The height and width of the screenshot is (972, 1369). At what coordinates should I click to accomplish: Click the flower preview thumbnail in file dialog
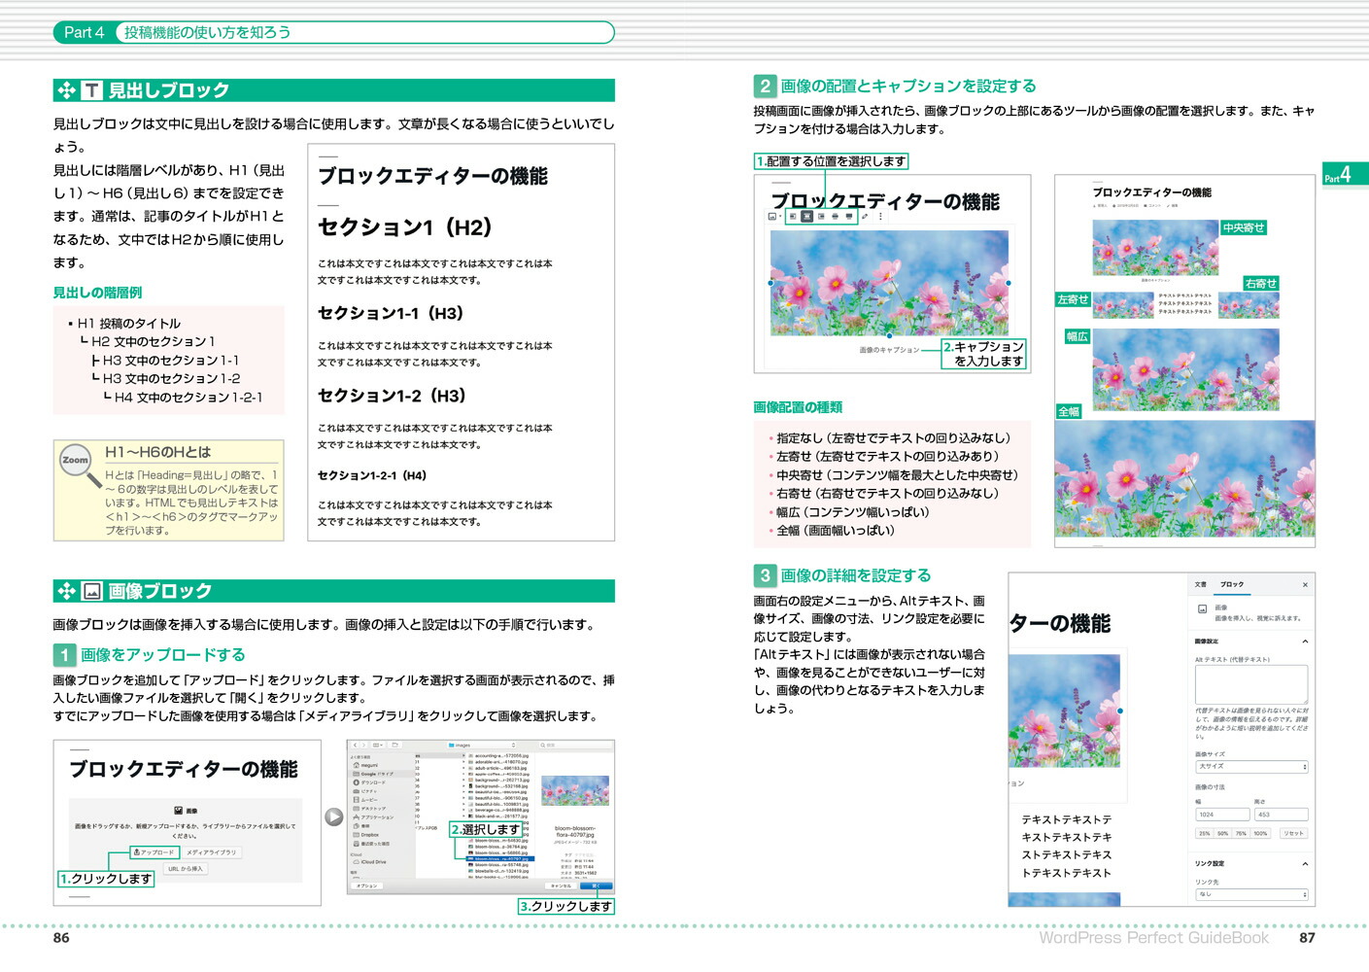click(575, 790)
